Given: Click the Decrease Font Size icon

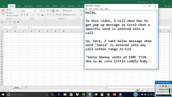Looking at the screenshot, I should pyautogui.click(x=44, y=11).
